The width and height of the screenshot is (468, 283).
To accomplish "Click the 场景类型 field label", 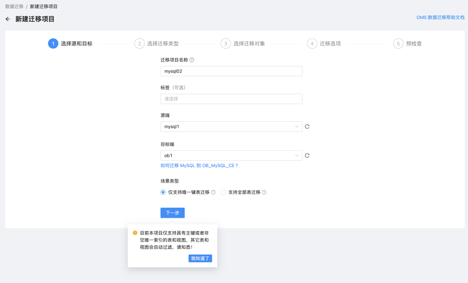I will point(170,181).
